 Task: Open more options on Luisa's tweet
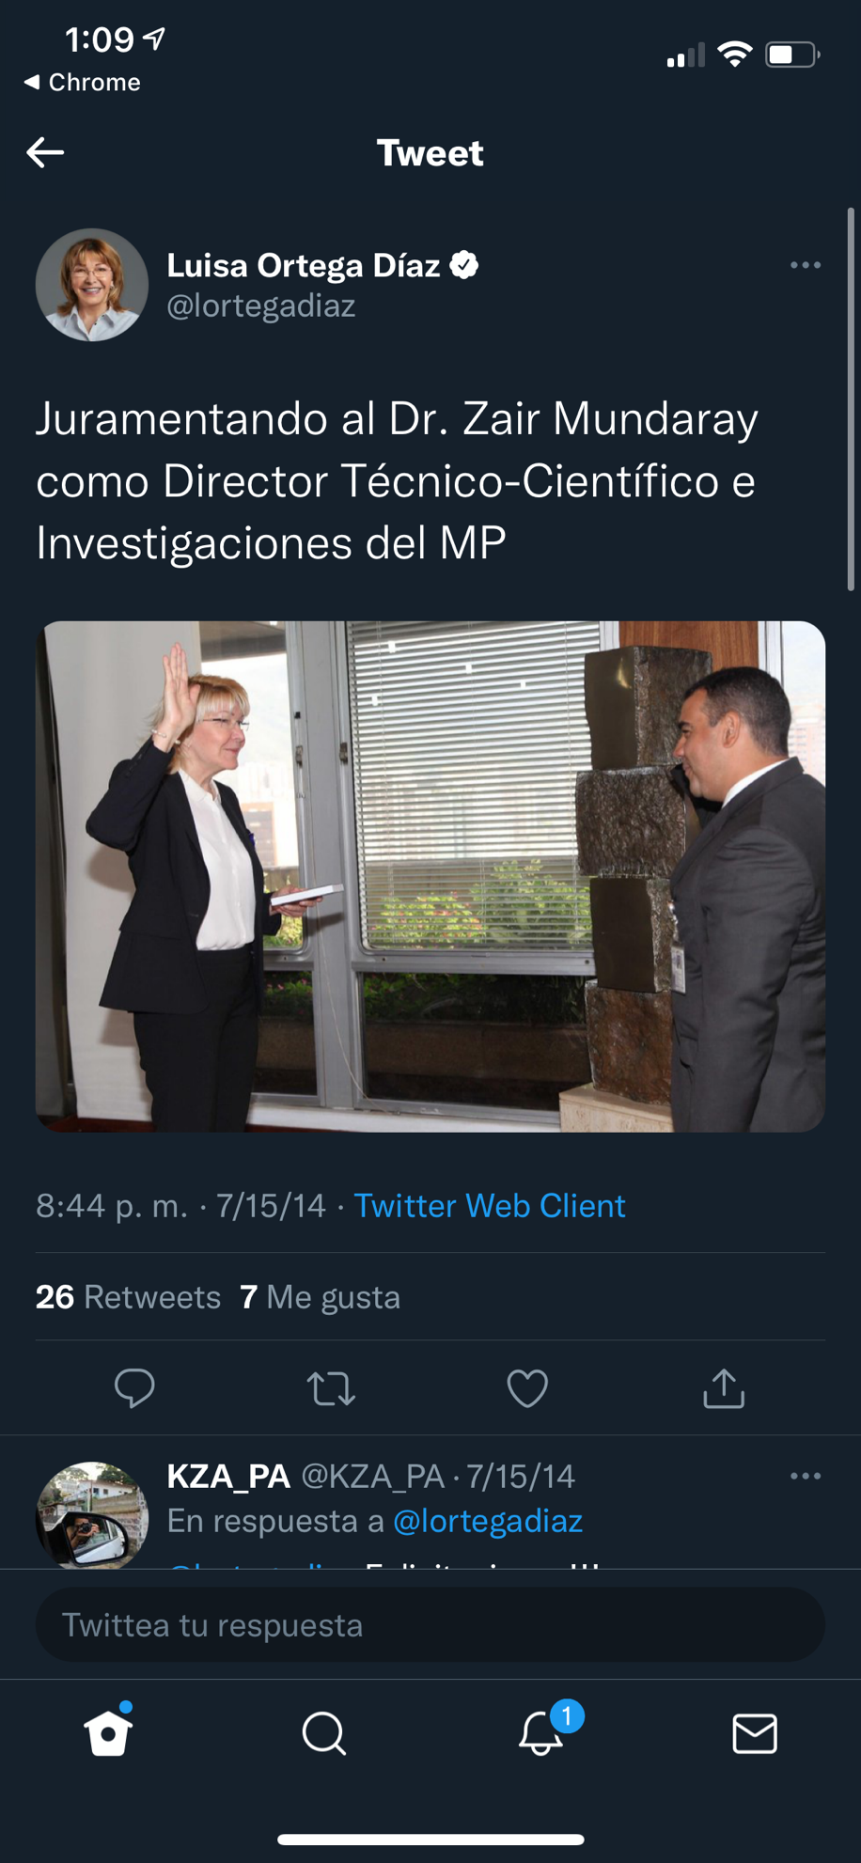click(x=806, y=265)
